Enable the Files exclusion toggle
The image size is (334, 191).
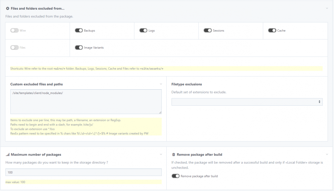pos(14,47)
